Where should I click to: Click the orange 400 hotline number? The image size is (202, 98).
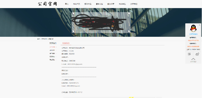tap(193, 41)
